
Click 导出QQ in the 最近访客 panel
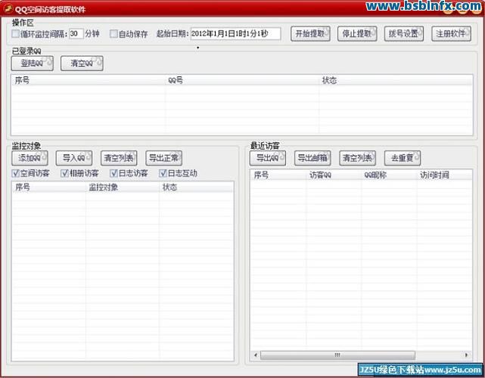tap(268, 158)
